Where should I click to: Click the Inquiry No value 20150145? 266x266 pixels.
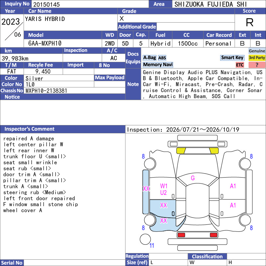pyautogui.click(x=47, y=4)
